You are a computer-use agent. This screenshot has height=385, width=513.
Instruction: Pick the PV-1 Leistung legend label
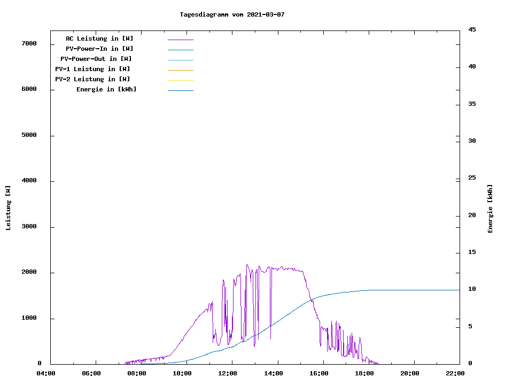coord(92,69)
